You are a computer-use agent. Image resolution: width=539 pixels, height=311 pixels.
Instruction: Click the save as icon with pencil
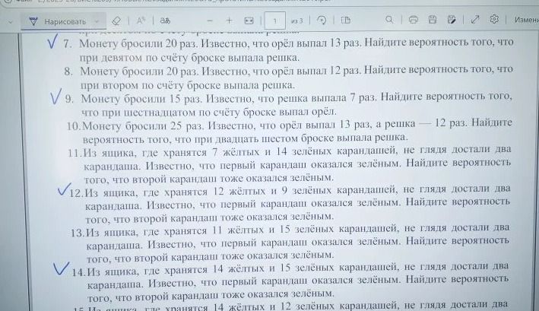(452, 20)
